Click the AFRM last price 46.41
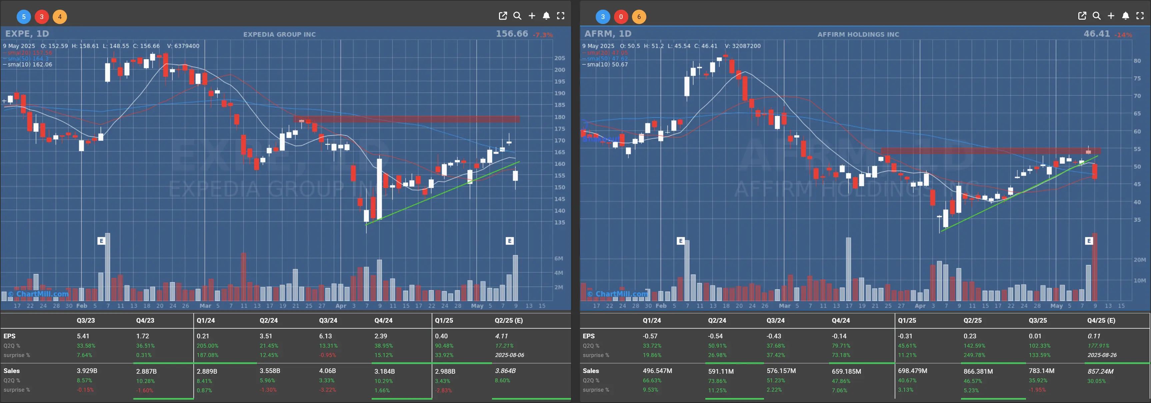Screen dimensions: 1151x403 point(1096,34)
